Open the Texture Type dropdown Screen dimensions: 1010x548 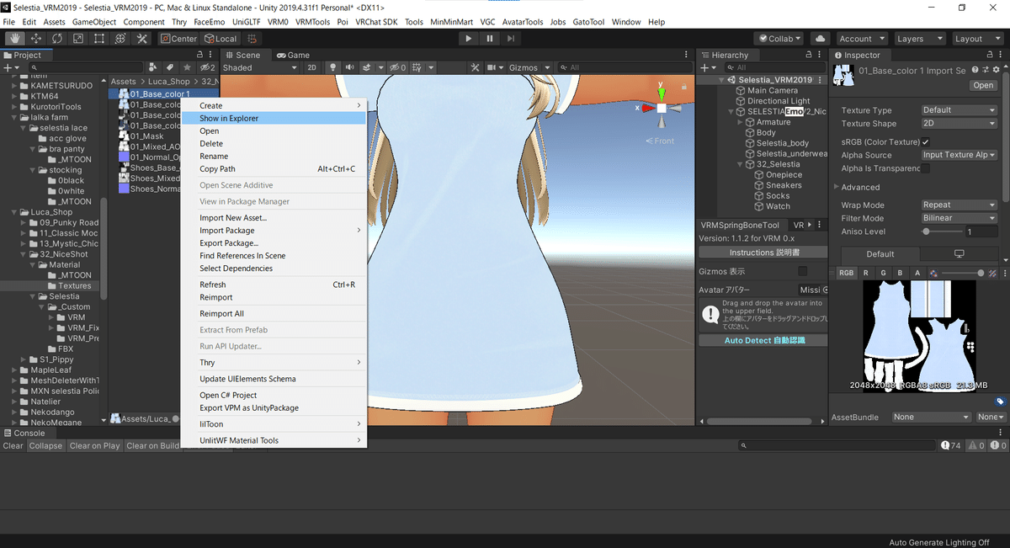959,110
